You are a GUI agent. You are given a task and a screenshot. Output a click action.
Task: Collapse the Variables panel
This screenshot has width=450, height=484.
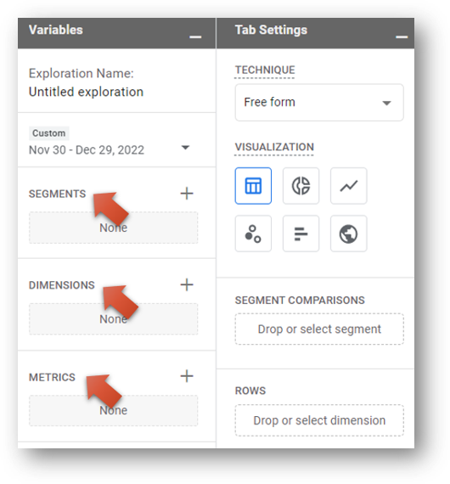(195, 37)
